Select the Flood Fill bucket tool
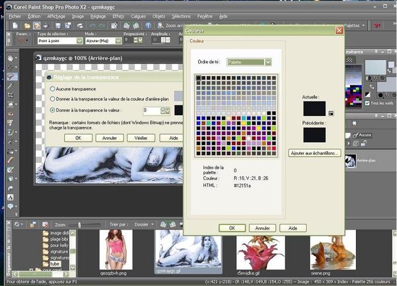 tap(10, 179)
